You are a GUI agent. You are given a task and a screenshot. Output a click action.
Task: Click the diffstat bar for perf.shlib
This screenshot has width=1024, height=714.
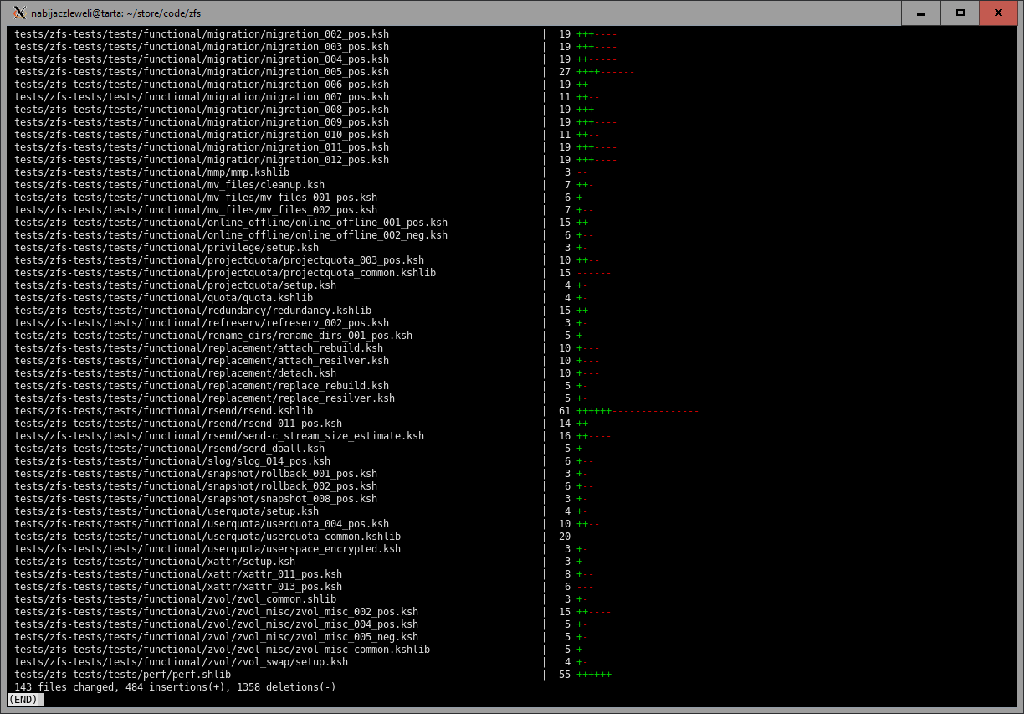coord(631,675)
